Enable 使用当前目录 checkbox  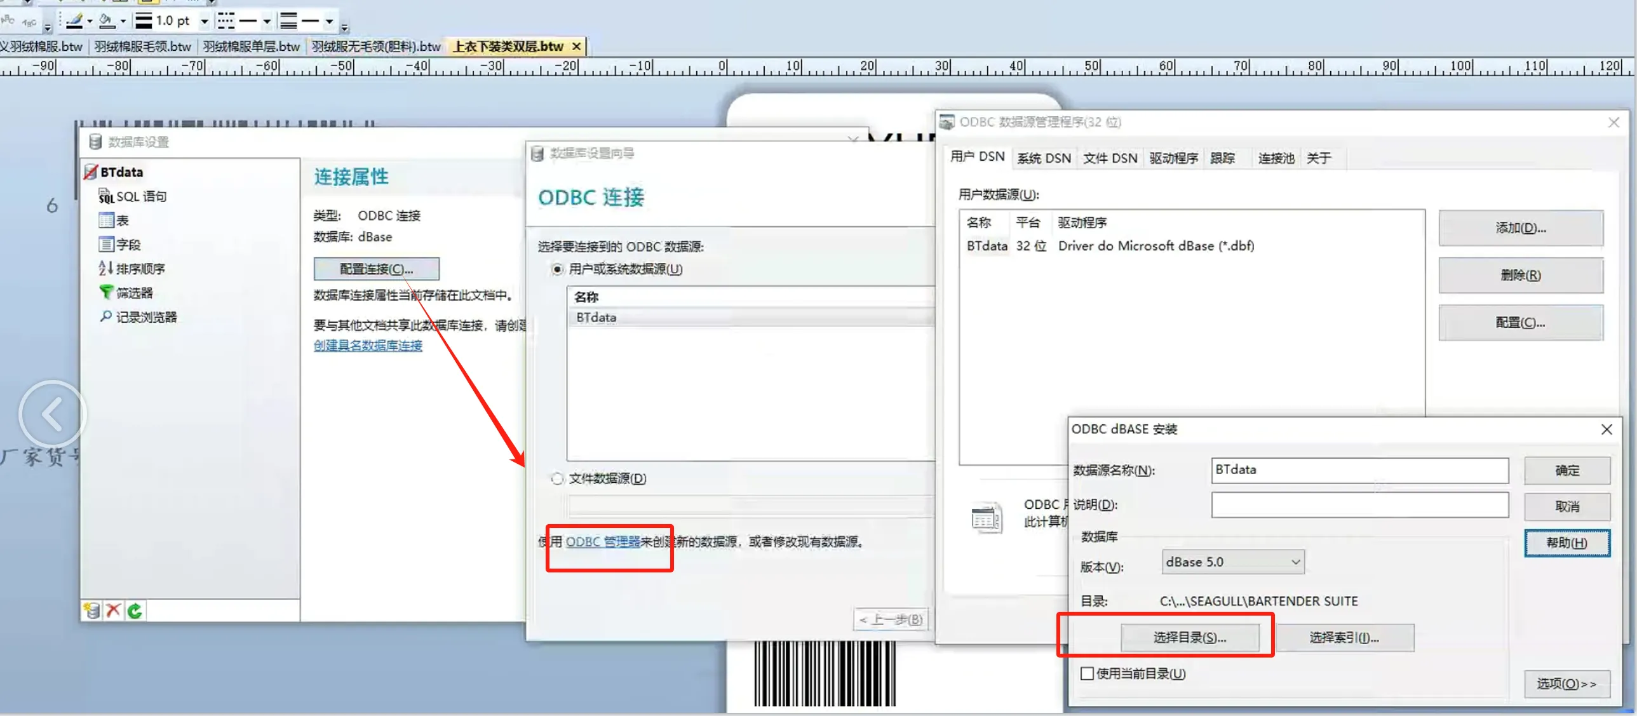(x=1087, y=673)
